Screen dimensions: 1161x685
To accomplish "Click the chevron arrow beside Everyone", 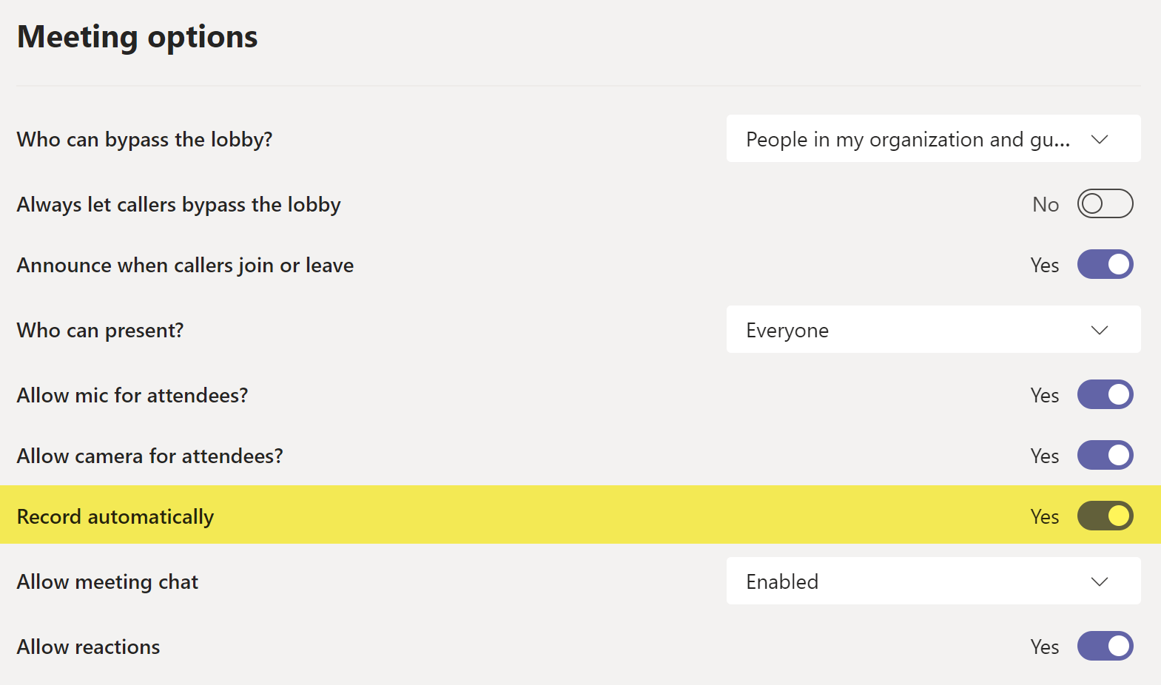I will click(1100, 330).
